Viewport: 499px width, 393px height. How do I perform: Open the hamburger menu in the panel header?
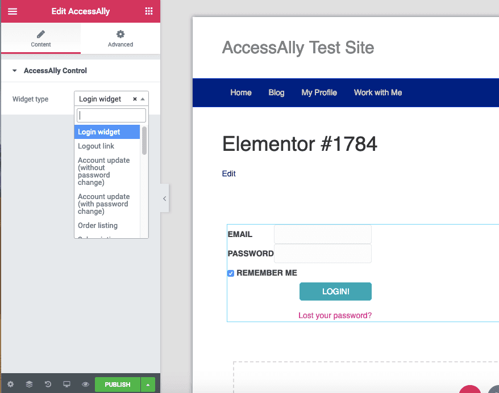[x=12, y=11]
